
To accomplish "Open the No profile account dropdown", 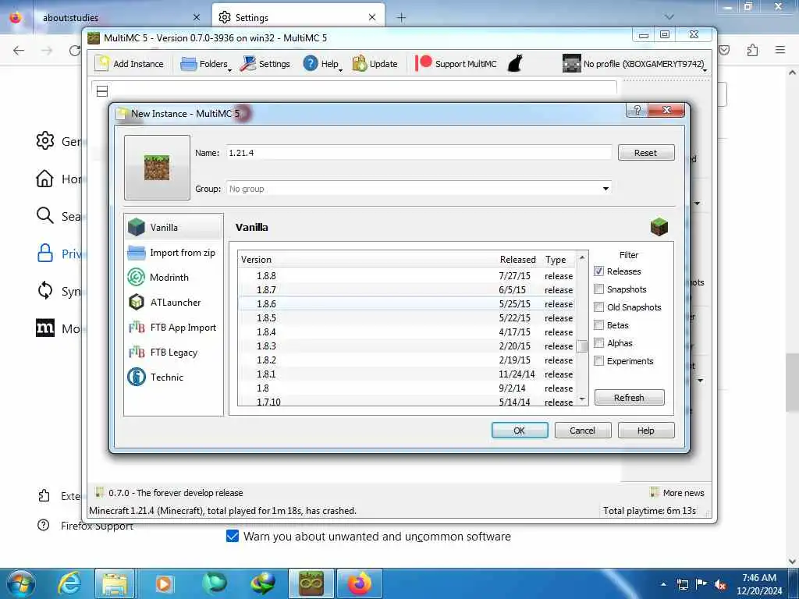I will pos(635,64).
